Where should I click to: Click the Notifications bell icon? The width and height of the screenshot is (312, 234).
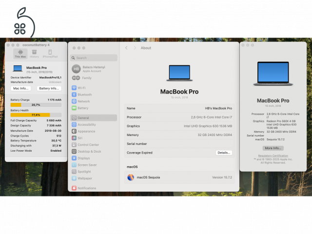(74, 188)
